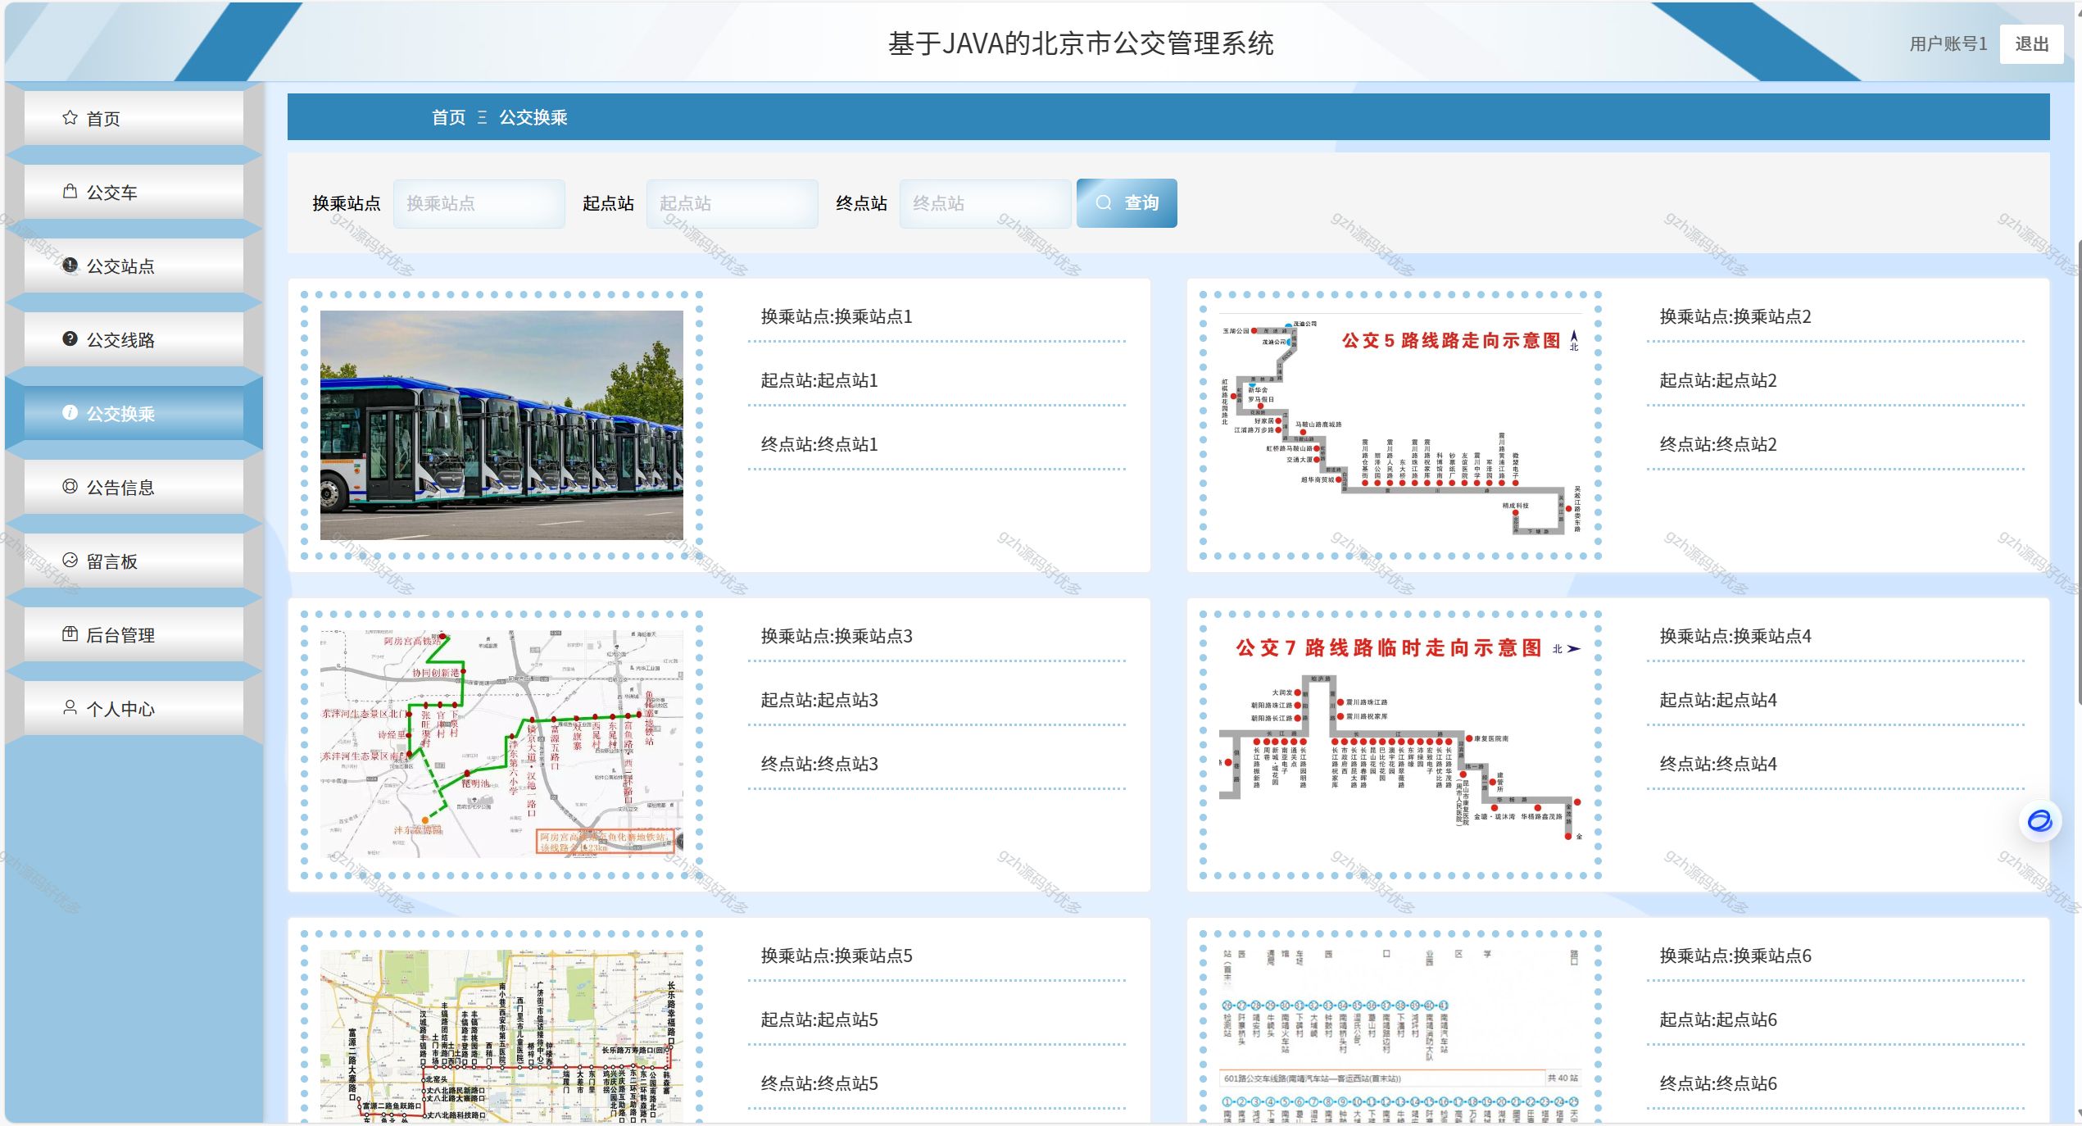Open the 601路 route diagram thumbnail
The height and width of the screenshot is (1126, 2082).
point(1400,1036)
